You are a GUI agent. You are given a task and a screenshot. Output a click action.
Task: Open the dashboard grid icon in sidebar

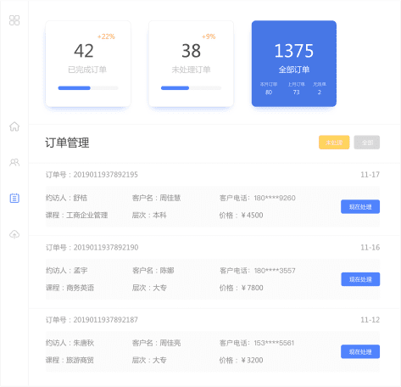(x=14, y=20)
